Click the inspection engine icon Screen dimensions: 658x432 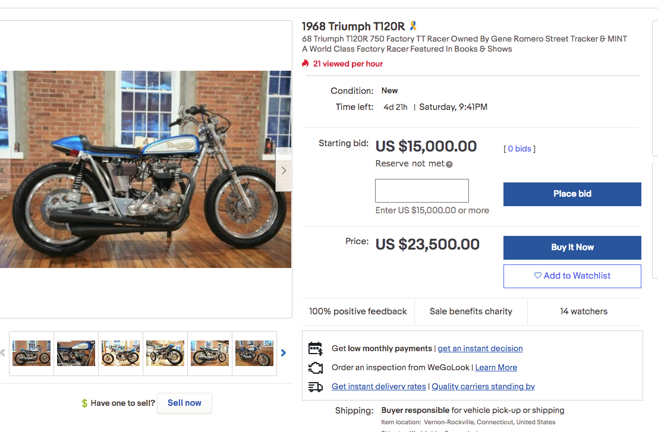316,367
